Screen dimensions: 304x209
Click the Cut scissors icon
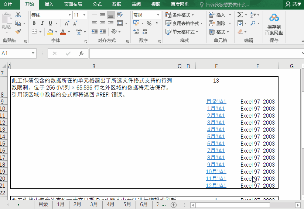18,15
